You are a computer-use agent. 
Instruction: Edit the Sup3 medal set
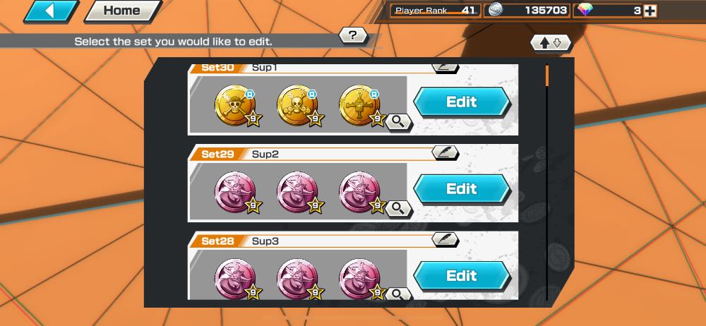(462, 276)
